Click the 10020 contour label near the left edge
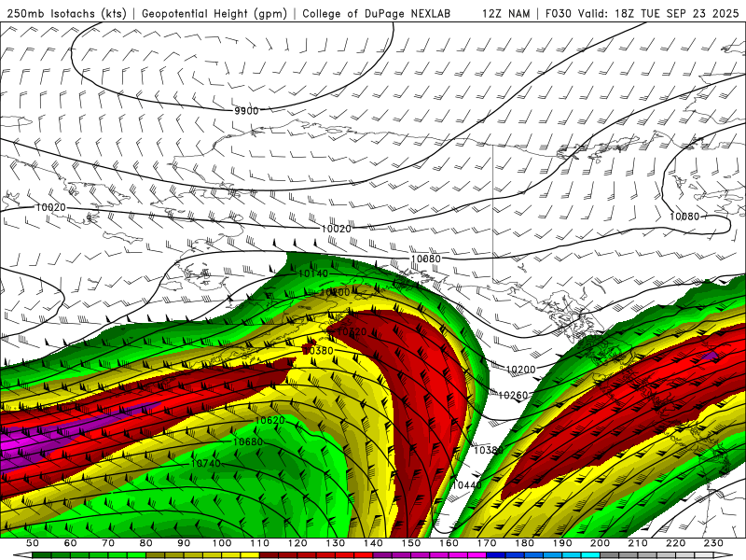The height and width of the screenshot is (560, 746). [50, 207]
